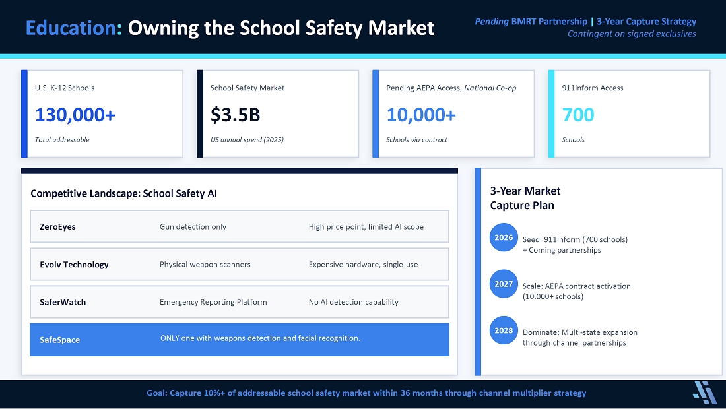The image size is (726, 409).
Task: Click the 'SaferWatch' competitor name
Action: (63, 302)
